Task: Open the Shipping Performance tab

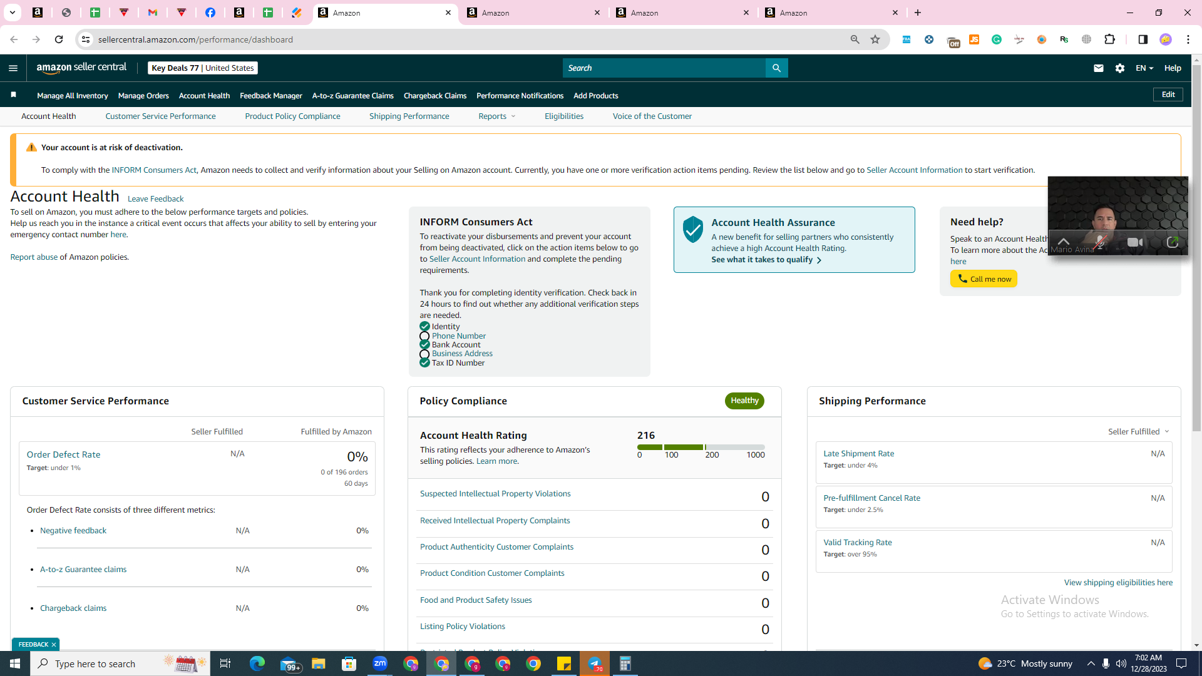Action: (x=409, y=116)
